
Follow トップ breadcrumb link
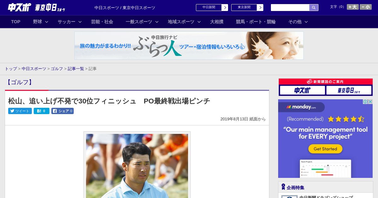[11, 69]
